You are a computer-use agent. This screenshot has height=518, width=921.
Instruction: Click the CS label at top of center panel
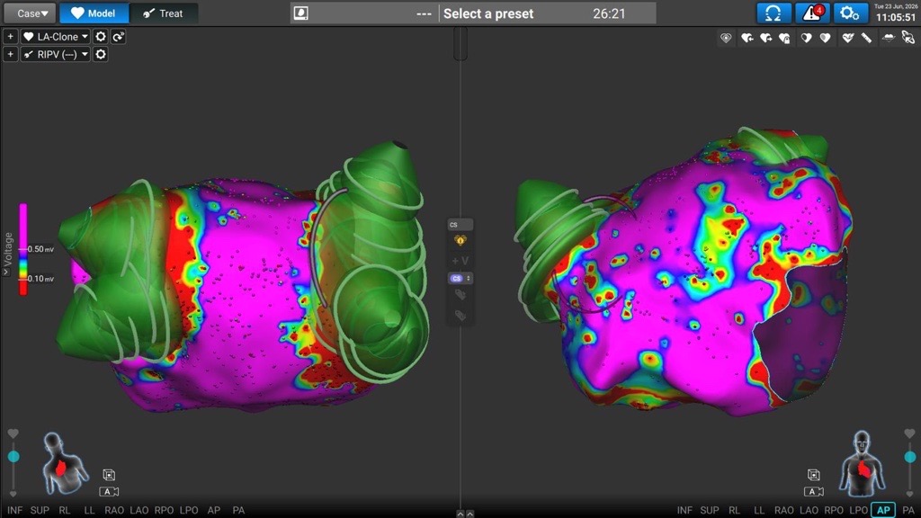[460, 225]
